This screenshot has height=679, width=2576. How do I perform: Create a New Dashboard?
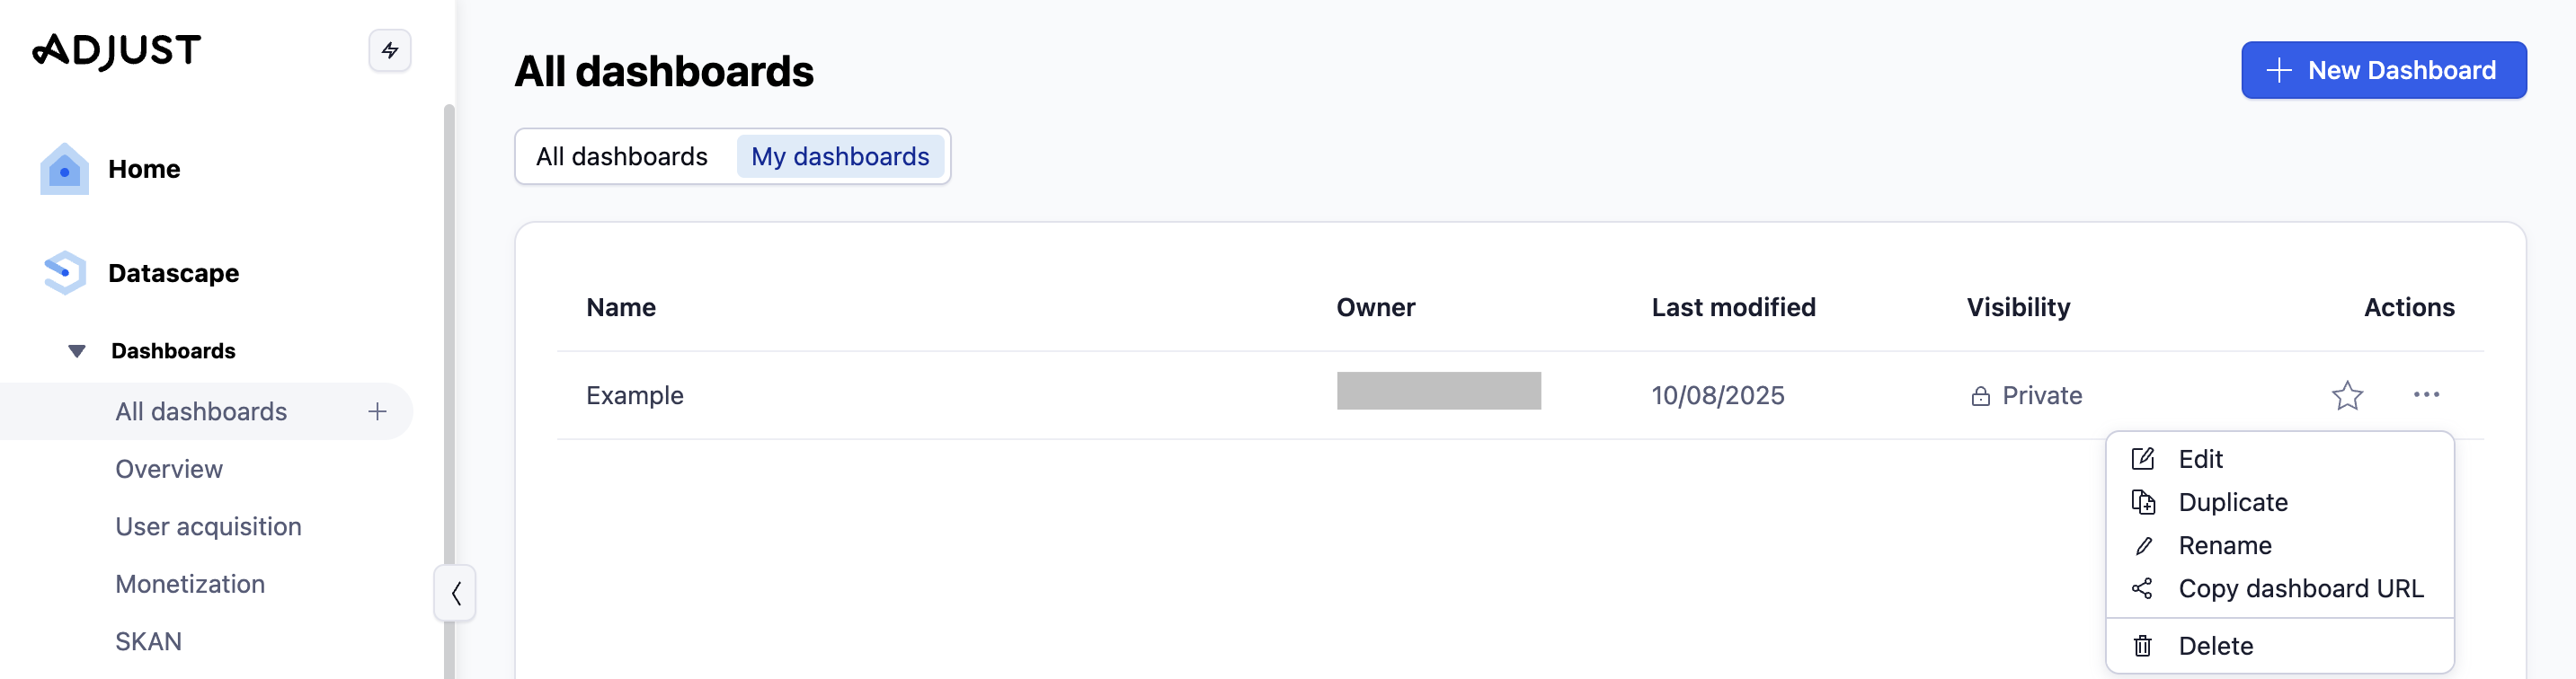click(2383, 70)
